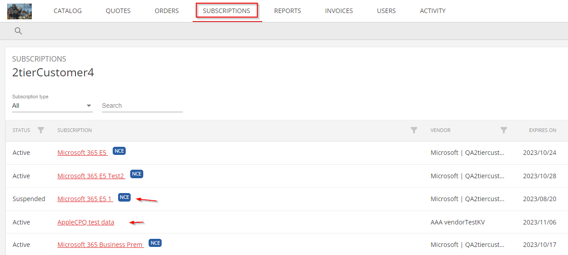The image size is (568, 255).
Task: Sort by Expires On column header
Action: tap(542, 130)
